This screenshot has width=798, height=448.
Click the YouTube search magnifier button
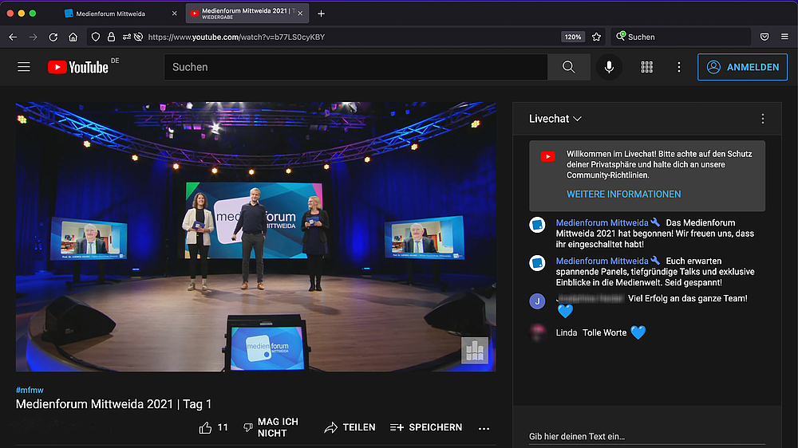(569, 67)
